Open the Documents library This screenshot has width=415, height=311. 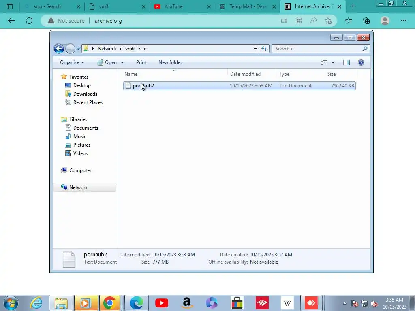(86, 128)
